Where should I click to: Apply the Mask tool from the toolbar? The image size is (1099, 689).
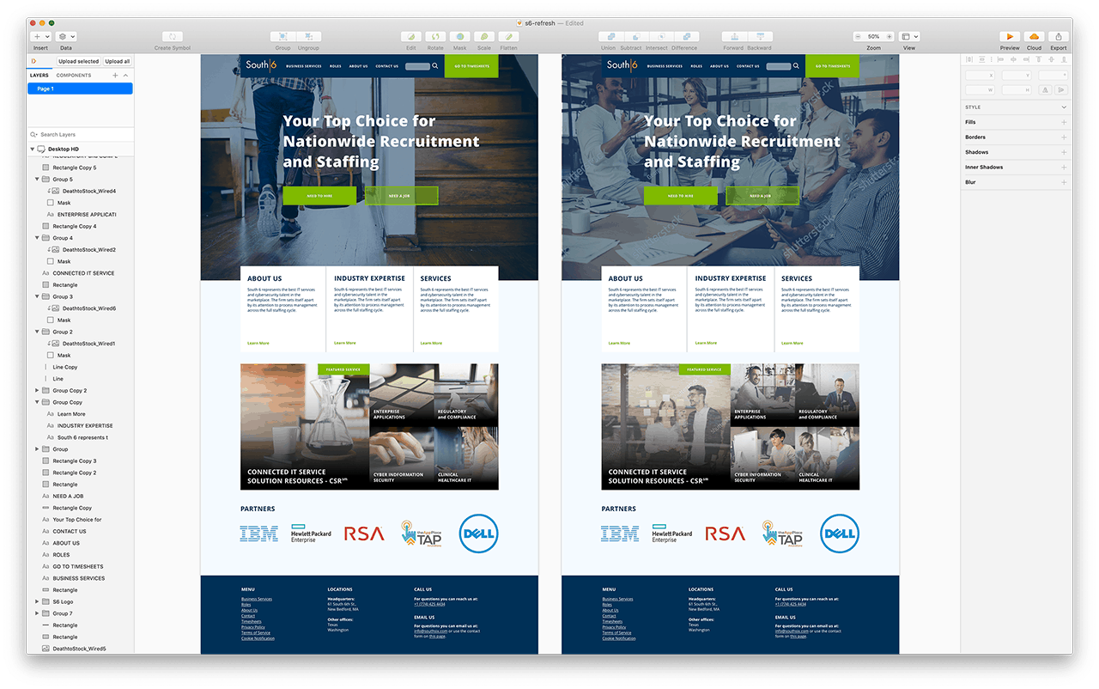pos(459,37)
